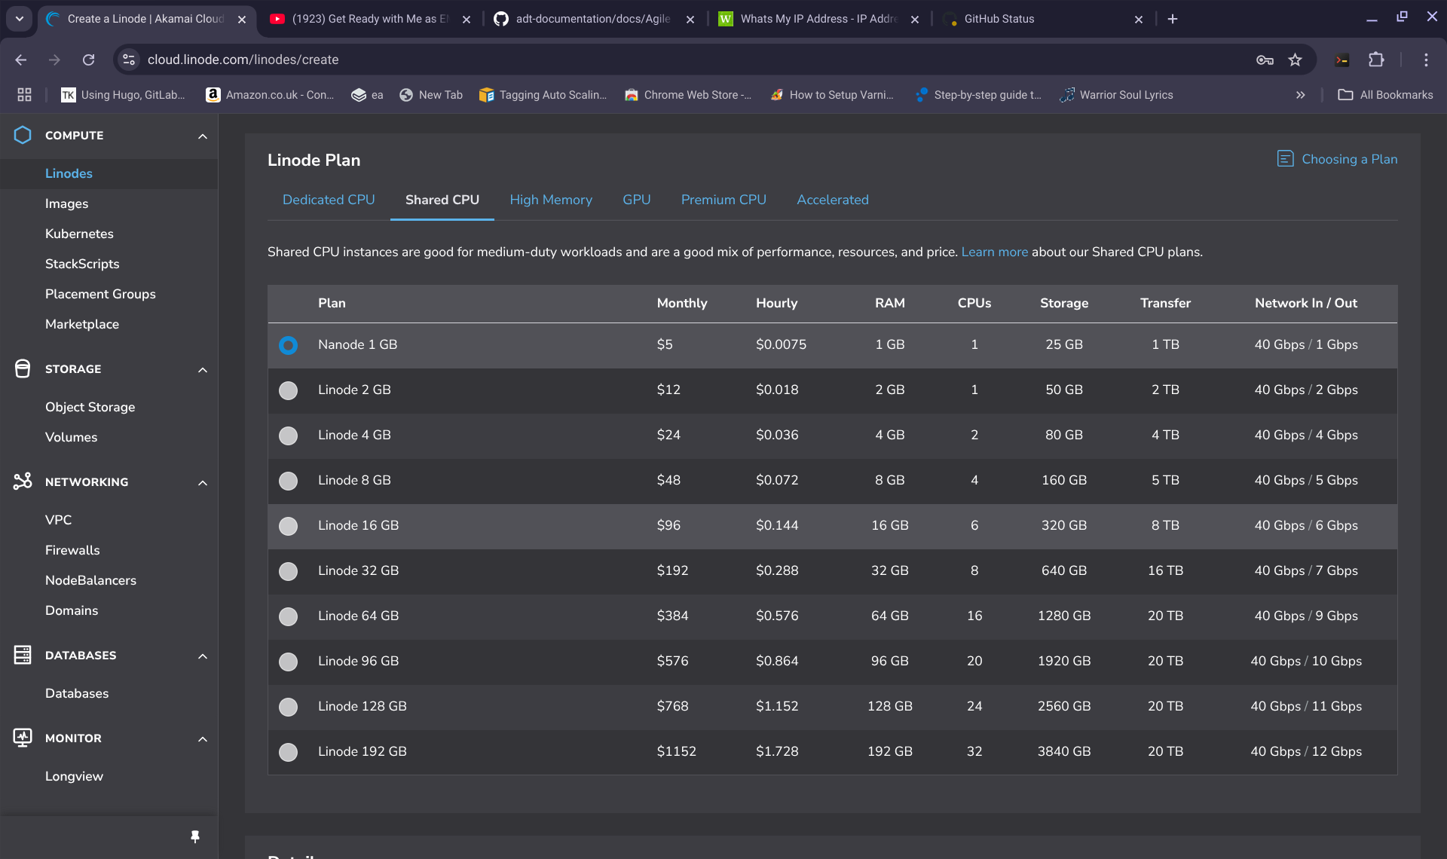Click the browser address bar URL
1447x859 pixels.
point(243,60)
